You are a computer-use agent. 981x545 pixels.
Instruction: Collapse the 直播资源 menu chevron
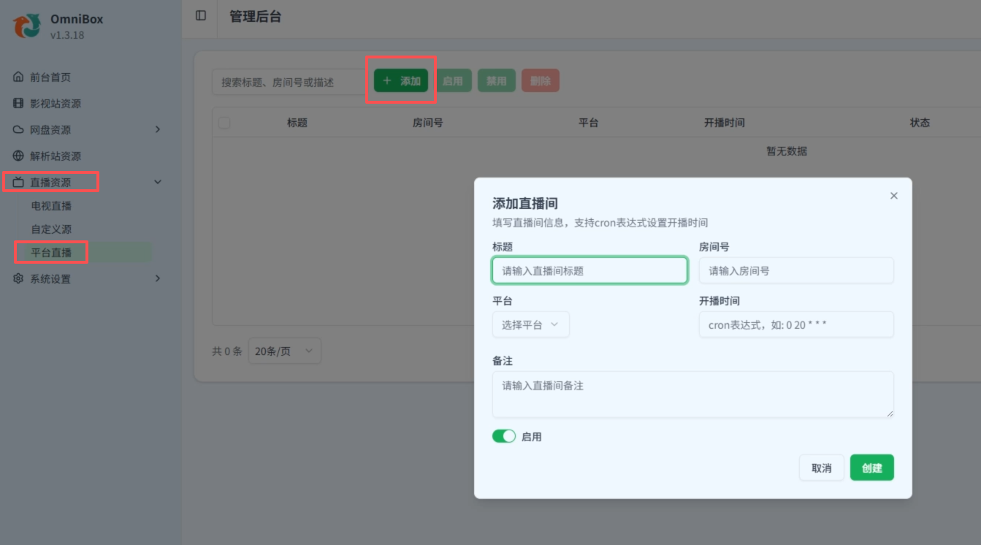point(158,183)
